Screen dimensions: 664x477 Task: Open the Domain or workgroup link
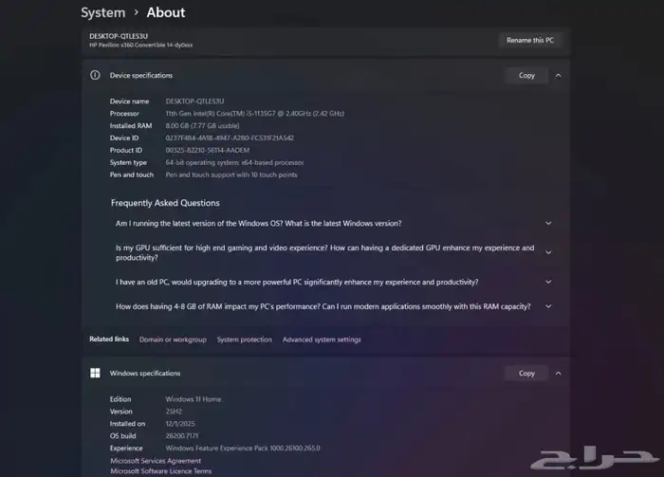(x=173, y=339)
